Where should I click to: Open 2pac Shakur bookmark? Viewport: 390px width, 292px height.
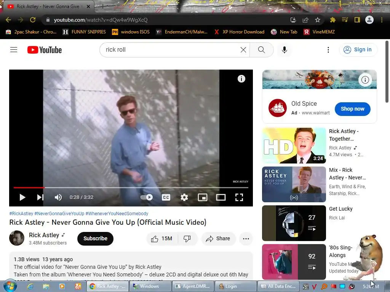(31, 32)
